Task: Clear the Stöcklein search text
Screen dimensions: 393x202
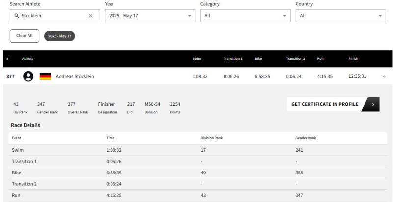Action: [x=90, y=16]
